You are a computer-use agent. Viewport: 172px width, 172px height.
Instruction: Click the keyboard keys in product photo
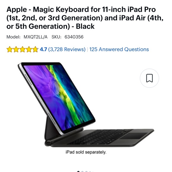coord(99,137)
